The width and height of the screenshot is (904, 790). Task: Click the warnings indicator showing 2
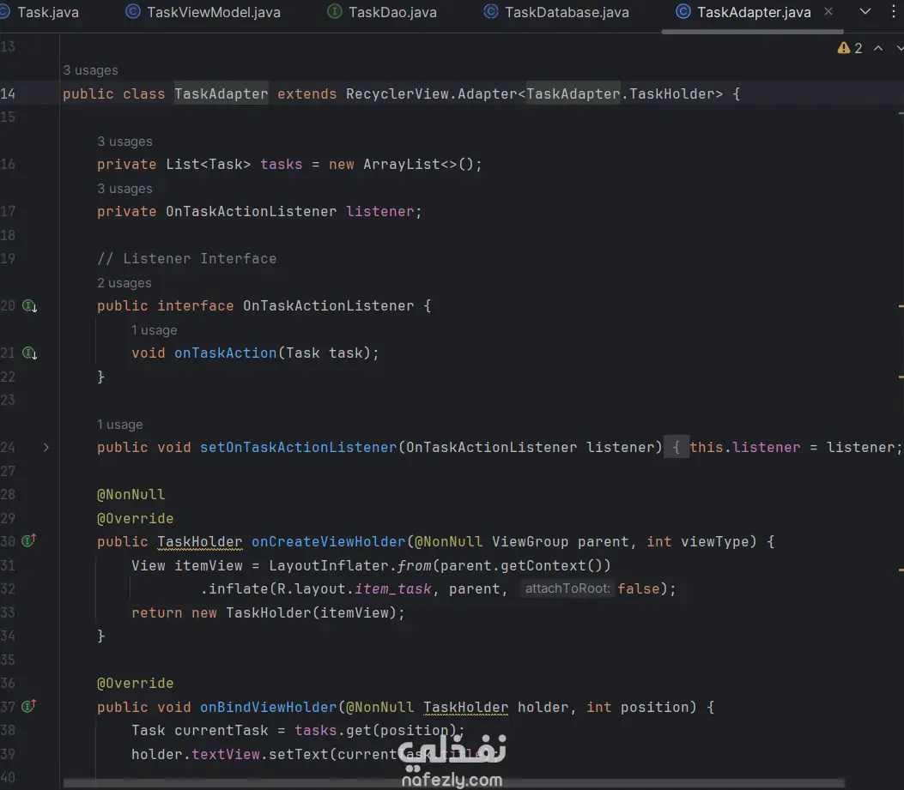pyautogui.click(x=850, y=48)
